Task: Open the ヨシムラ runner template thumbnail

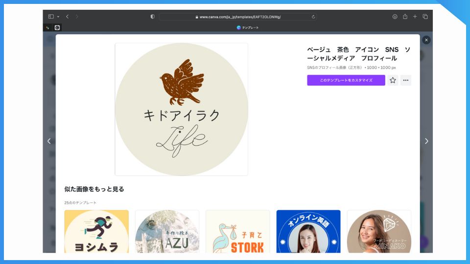Action: [x=96, y=232]
